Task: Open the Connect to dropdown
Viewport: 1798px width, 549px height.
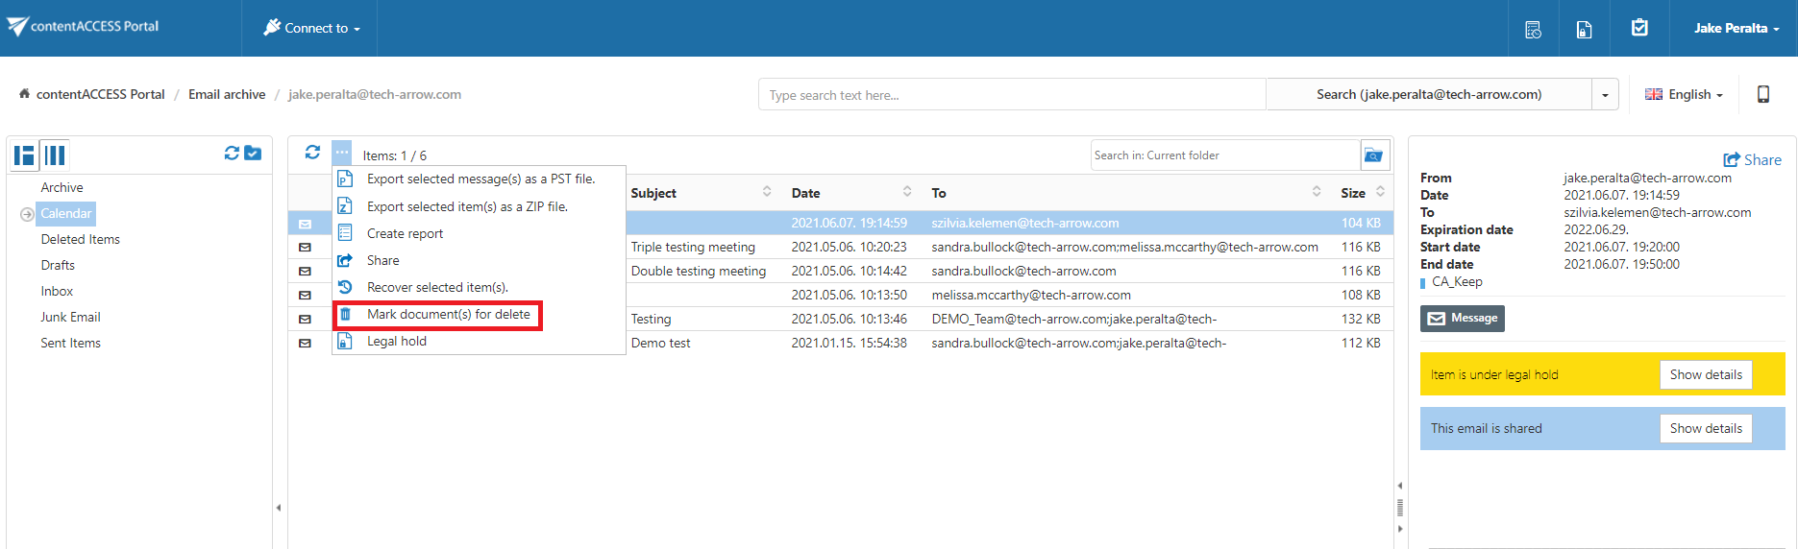Action: coord(311,29)
